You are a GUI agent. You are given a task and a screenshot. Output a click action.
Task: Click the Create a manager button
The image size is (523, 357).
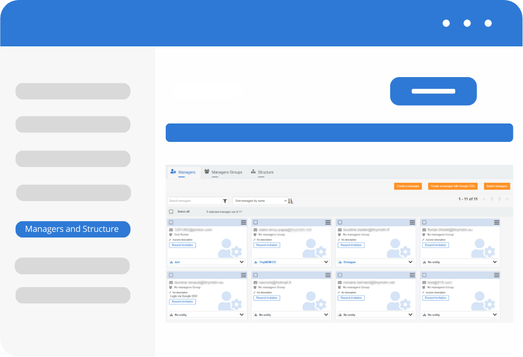point(408,186)
